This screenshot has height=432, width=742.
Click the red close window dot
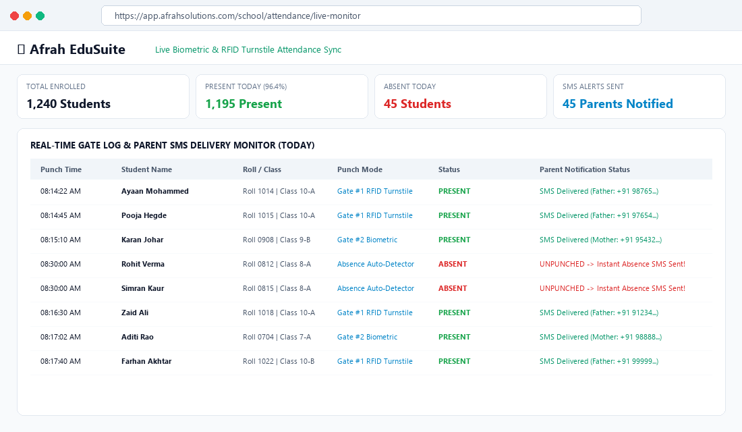click(x=15, y=16)
